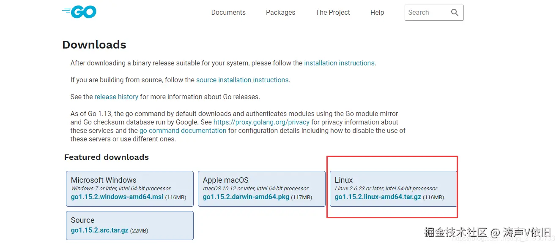The image size is (559, 246).
Task: Open the go command documentation link
Action: tap(183, 130)
